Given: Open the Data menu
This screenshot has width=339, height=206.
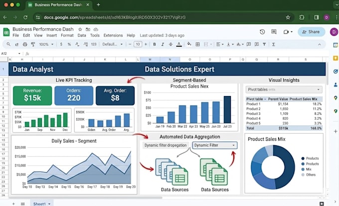Looking at the screenshot, I should 82,35.
